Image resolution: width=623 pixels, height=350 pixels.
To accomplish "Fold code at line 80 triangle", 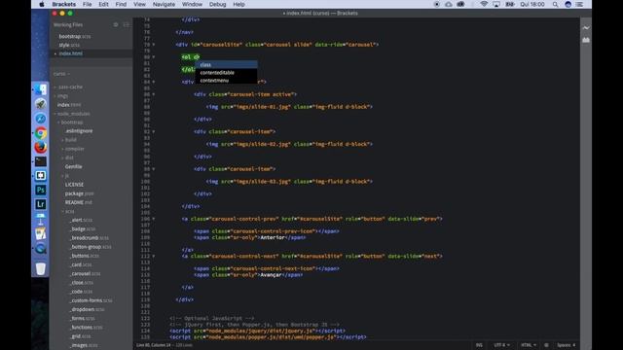I will pyautogui.click(x=154, y=57).
